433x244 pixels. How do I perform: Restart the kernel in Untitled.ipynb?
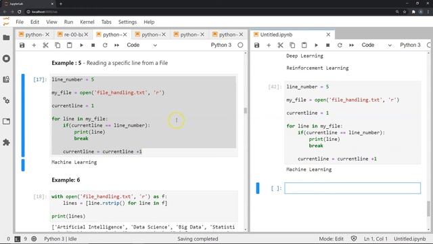340,45
